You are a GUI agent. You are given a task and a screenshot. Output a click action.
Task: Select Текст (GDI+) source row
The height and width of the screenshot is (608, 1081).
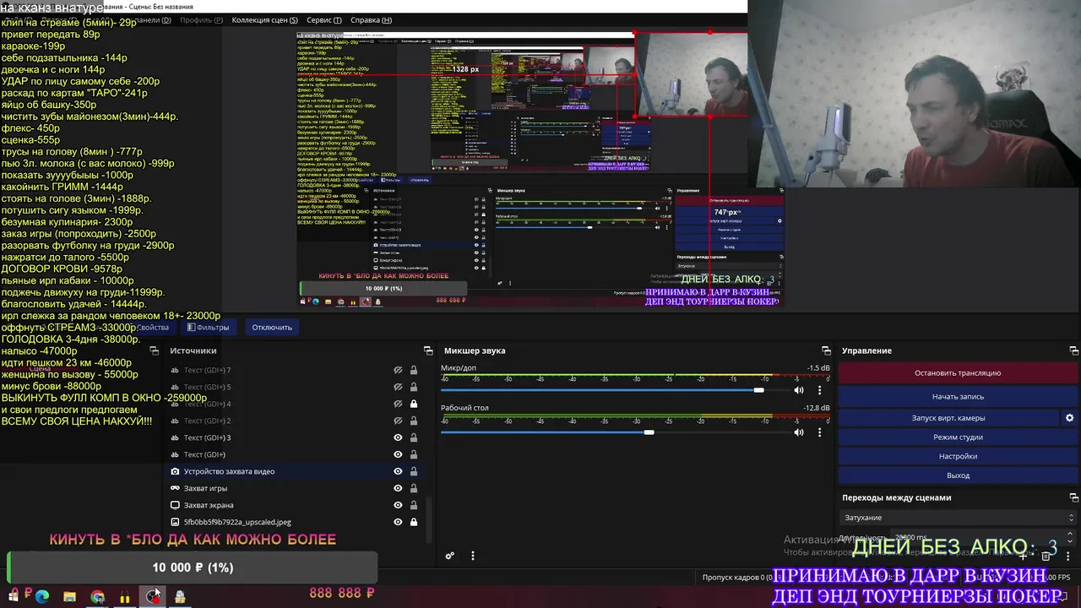295,454
